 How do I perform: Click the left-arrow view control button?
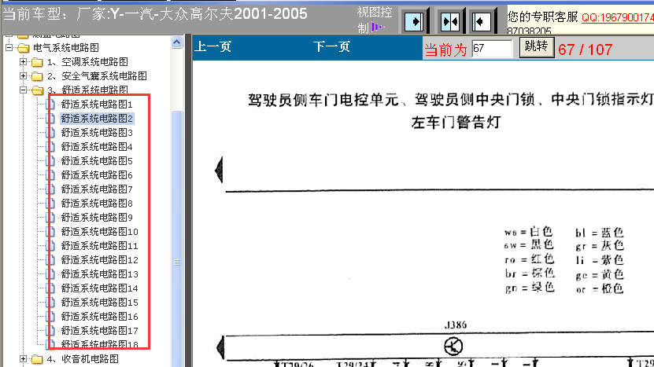(482, 21)
